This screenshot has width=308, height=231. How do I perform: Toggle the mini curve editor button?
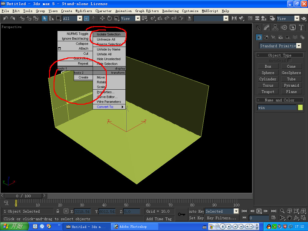pos(6,203)
